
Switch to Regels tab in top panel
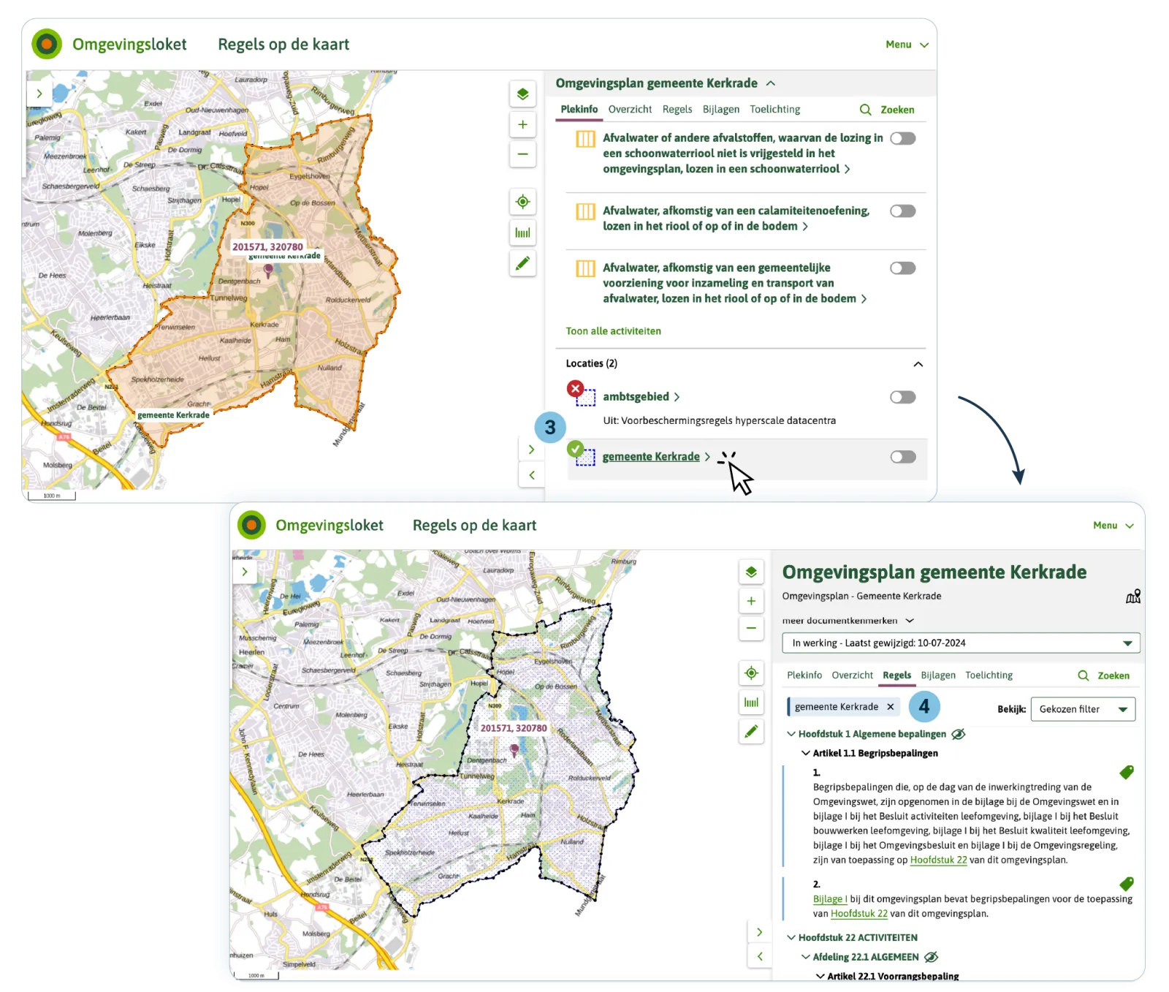(x=677, y=110)
